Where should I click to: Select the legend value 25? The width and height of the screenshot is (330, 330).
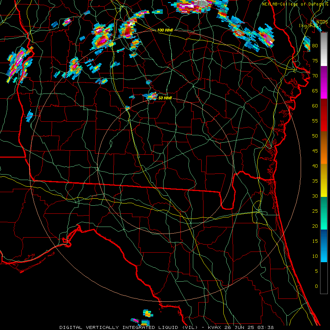tap(315, 211)
